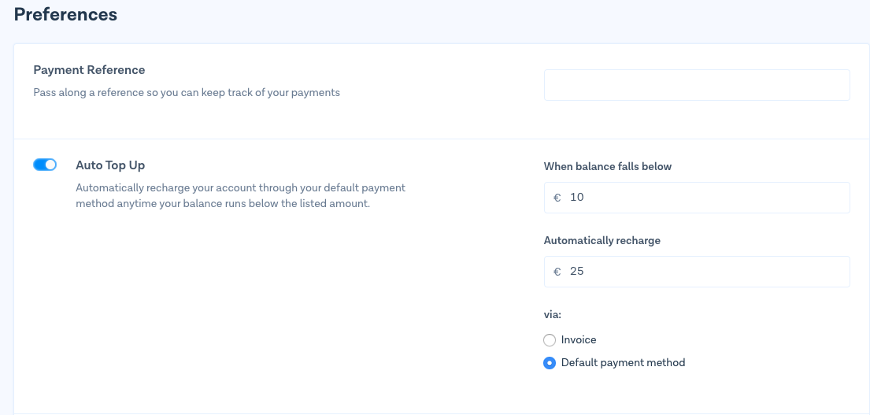
Task: Click the value 10 in threshold field
Action: pyautogui.click(x=577, y=198)
